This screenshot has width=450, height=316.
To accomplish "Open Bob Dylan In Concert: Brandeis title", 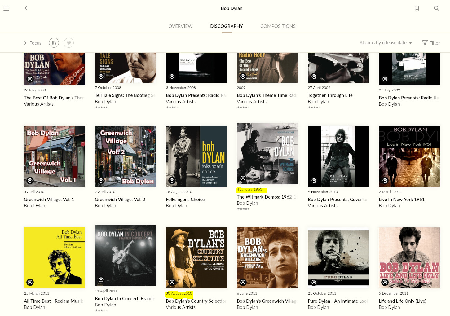I will click(125, 299).
